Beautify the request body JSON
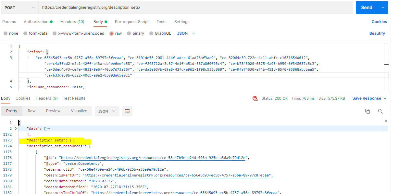 377,33
